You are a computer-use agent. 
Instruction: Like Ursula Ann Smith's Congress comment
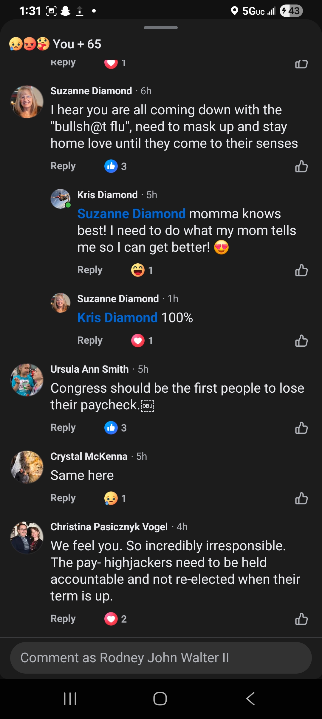point(301,428)
